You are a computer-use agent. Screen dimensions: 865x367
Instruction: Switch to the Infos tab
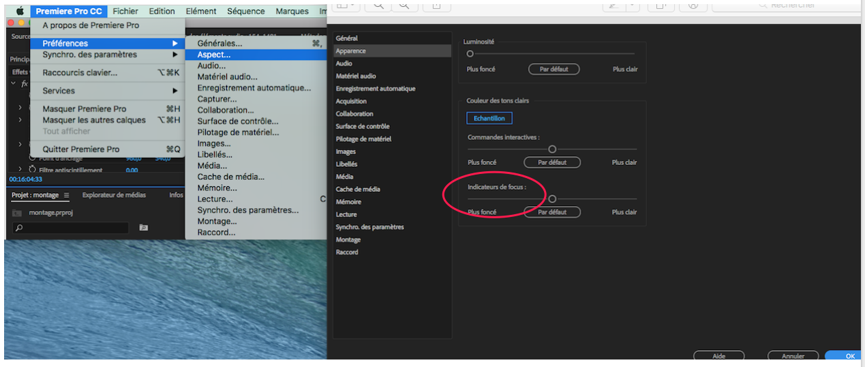coord(177,195)
